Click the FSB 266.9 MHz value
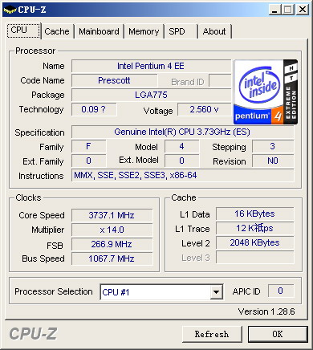 point(112,244)
